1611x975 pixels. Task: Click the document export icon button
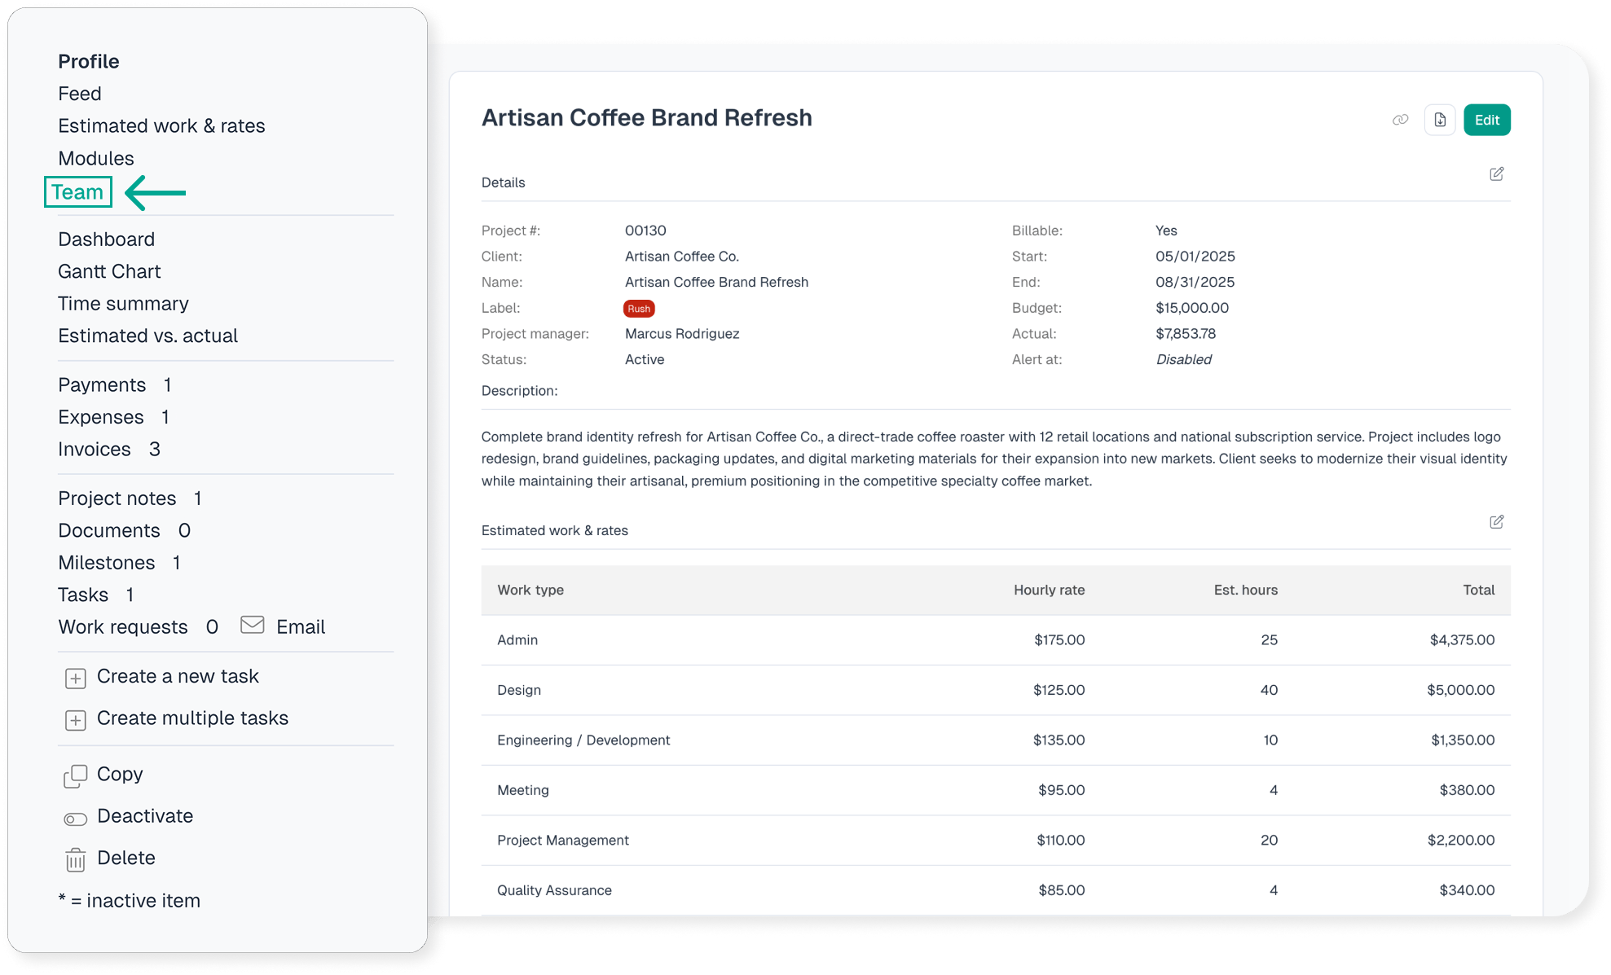[x=1440, y=120]
